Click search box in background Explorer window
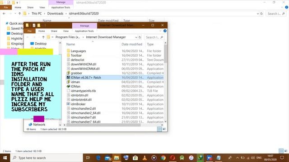The width and height of the screenshot is (289, 162). coord(276,13)
